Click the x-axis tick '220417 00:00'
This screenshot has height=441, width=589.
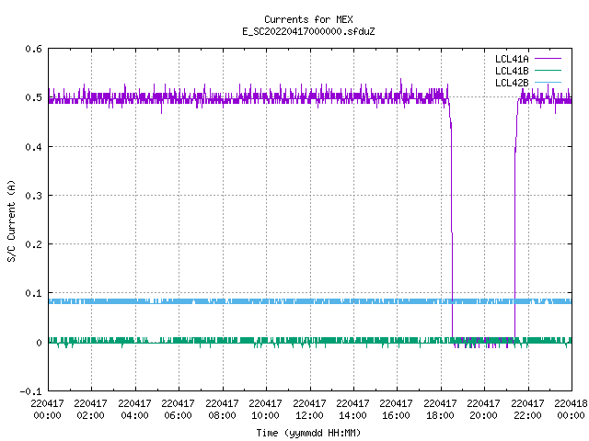[47, 410]
